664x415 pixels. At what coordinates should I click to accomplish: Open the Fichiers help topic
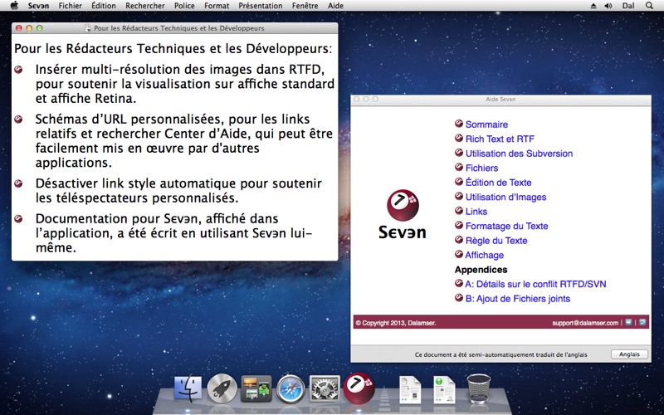tap(481, 168)
